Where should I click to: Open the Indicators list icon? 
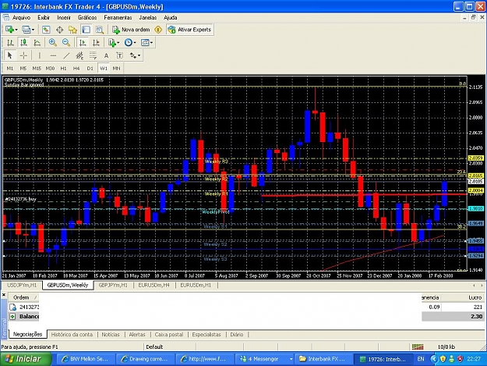pyautogui.click(x=111, y=43)
